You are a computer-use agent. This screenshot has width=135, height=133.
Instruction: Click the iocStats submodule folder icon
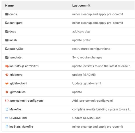pos(7,66)
